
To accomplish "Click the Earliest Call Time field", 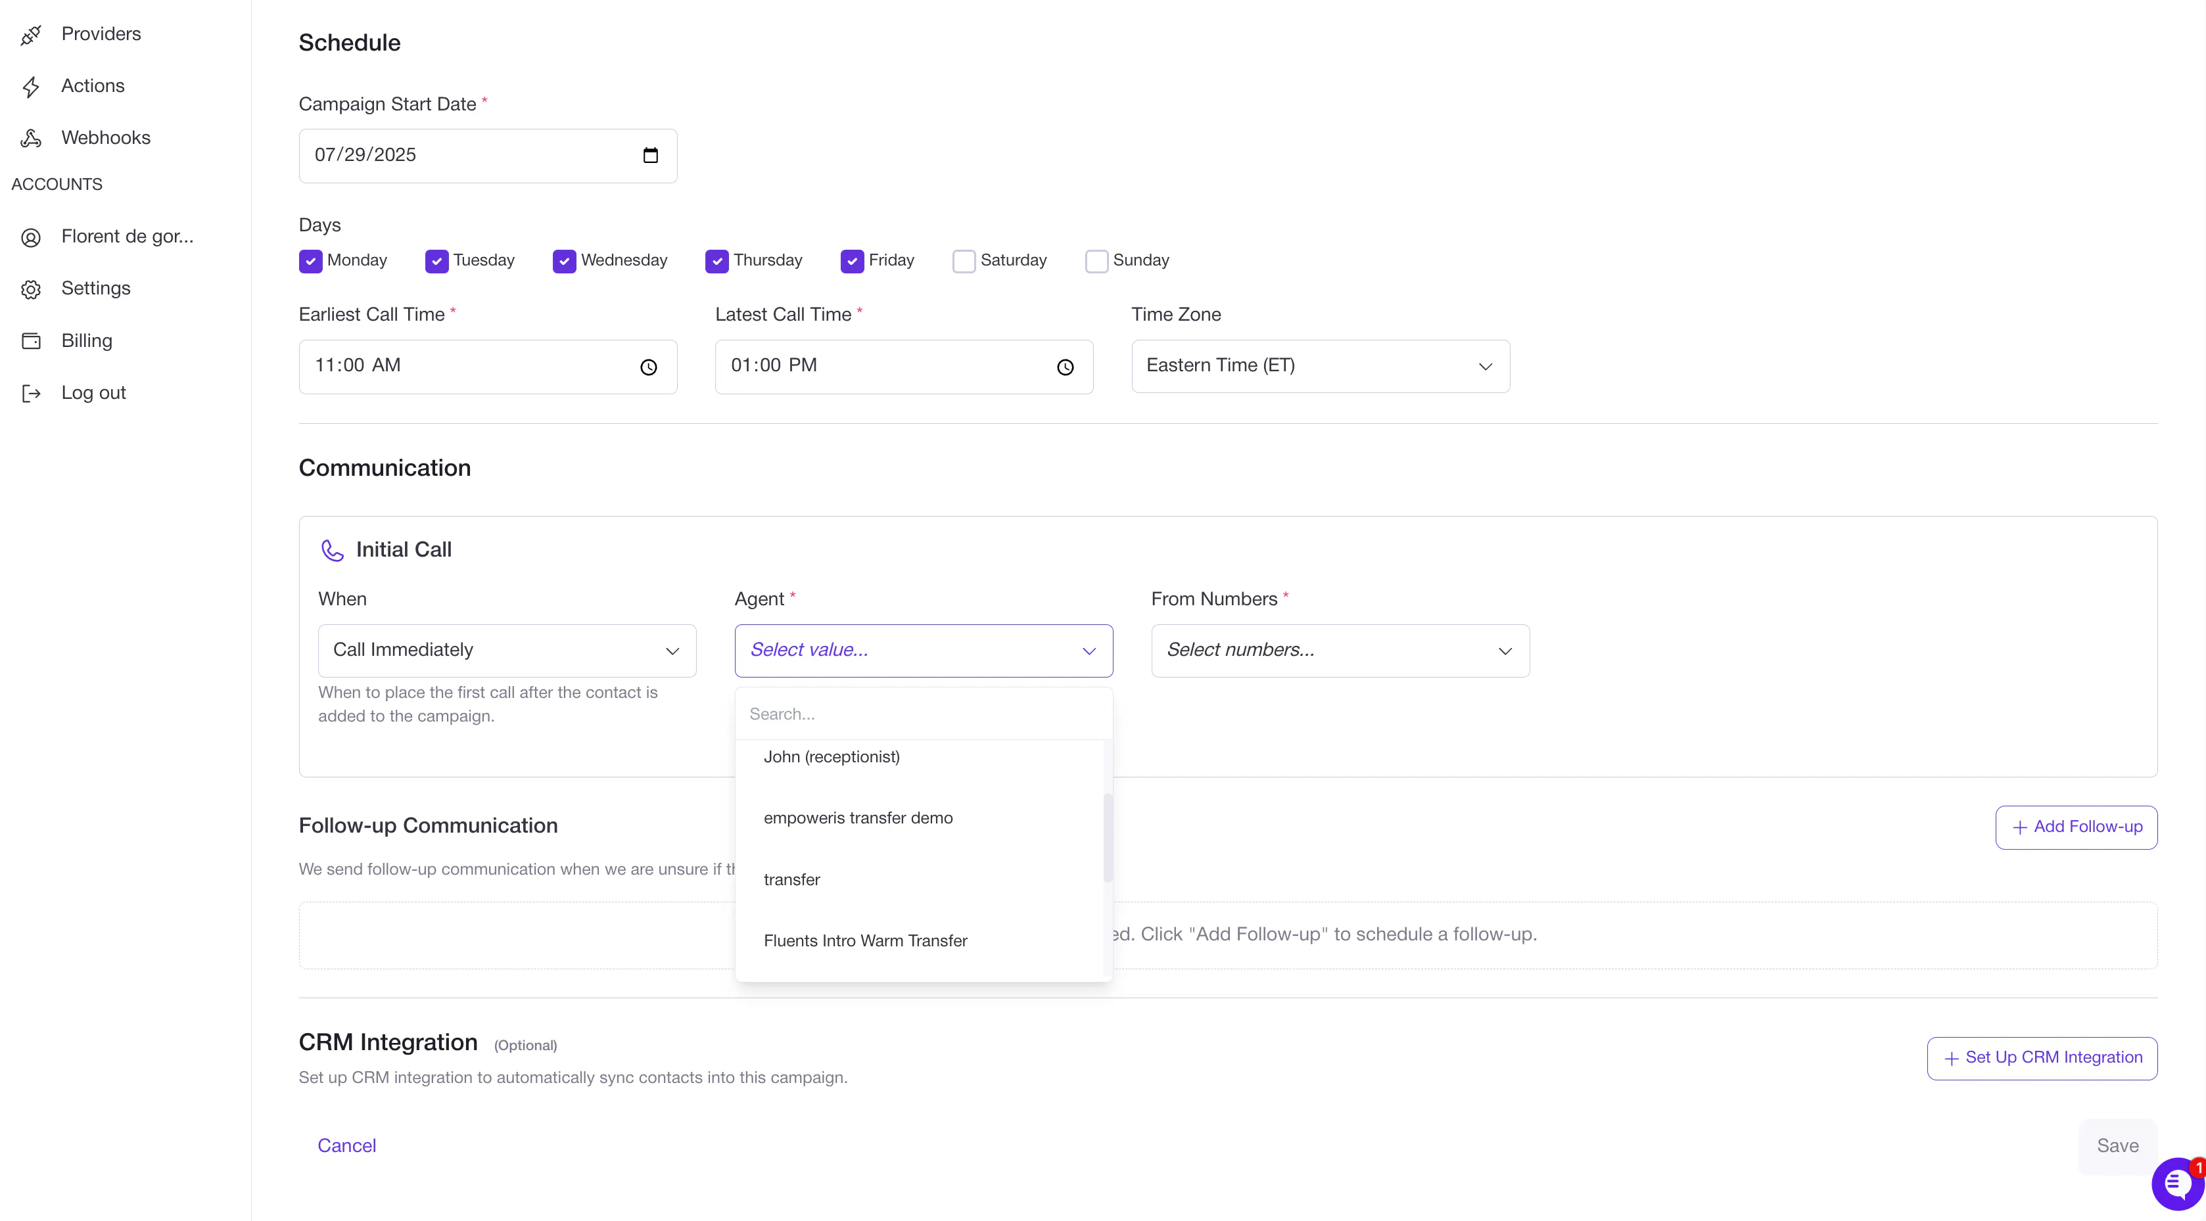I will [x=487, y=367].
